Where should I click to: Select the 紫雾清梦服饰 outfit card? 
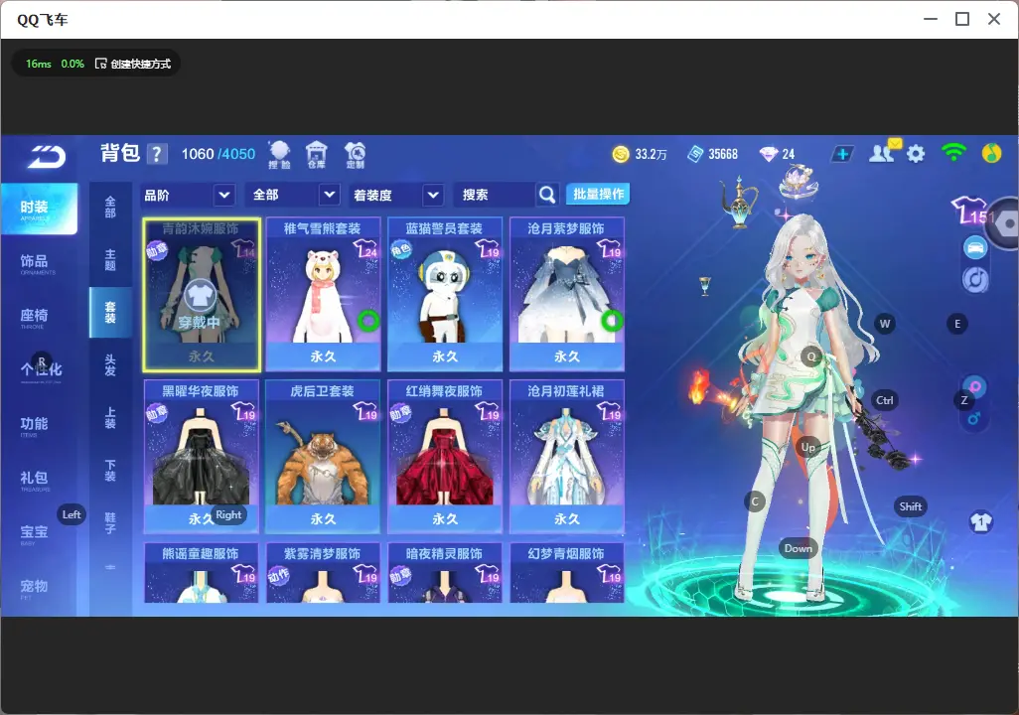[x=323, y=573]
